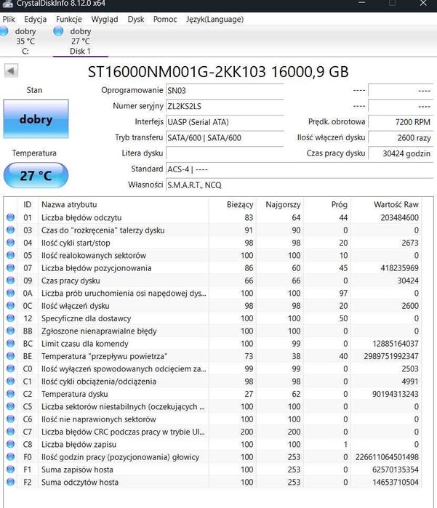Click the status icon for attribute BB

click(x=11, y=331)
